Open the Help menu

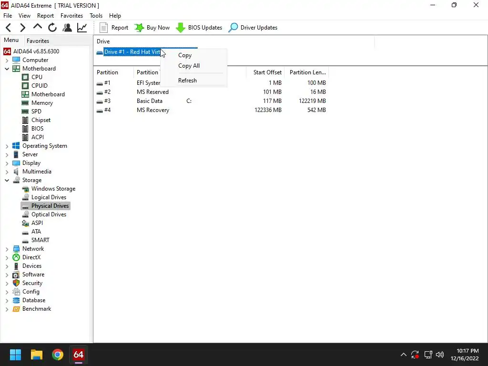115,16
